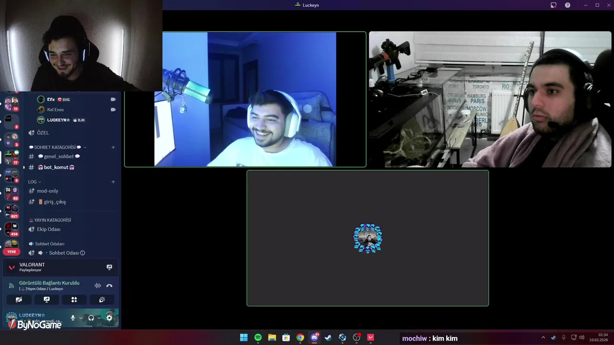Open Valorant from taskbar
614x345 pixels.
click(x=370, y=337)
